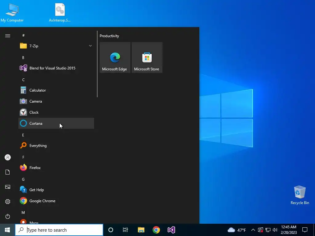Launch Firefox from the app list
The height and width of the screenshot is (236, 315).
tap(56, 167)
